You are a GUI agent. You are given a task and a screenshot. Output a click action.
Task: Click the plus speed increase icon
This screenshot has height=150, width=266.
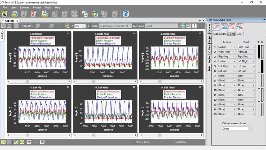pos(42,142)
